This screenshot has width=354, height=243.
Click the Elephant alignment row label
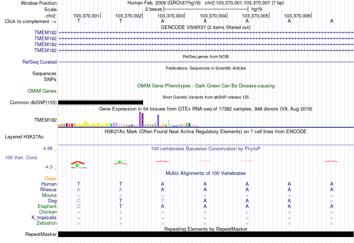[x=47, y=206]
